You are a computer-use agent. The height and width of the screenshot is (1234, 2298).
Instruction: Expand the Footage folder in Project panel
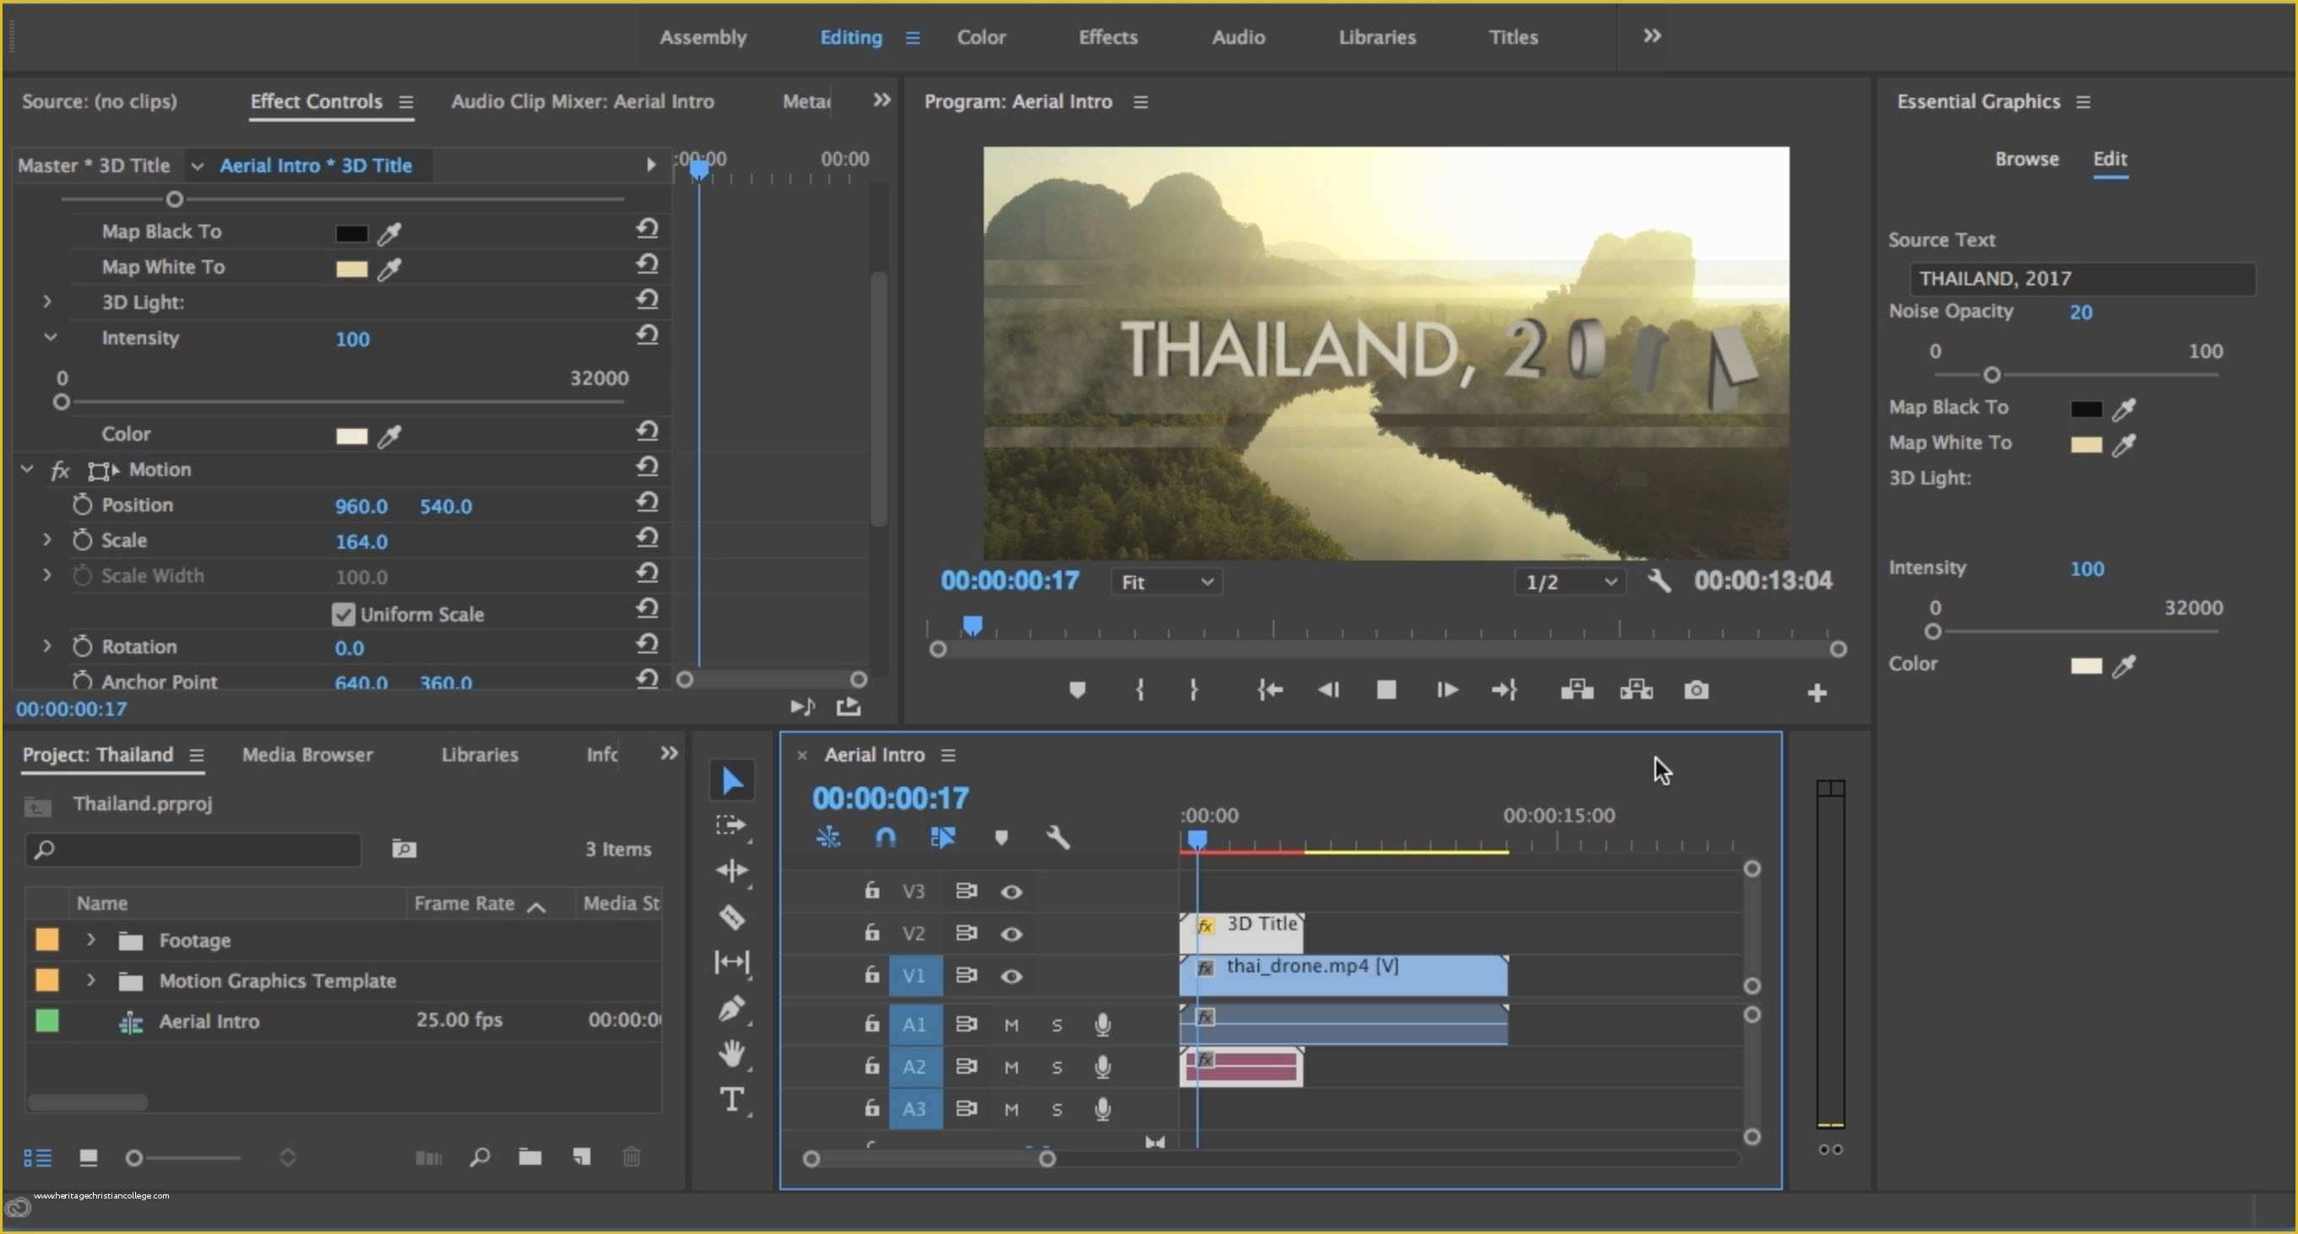pyautogui.click(x=88, y=939)
